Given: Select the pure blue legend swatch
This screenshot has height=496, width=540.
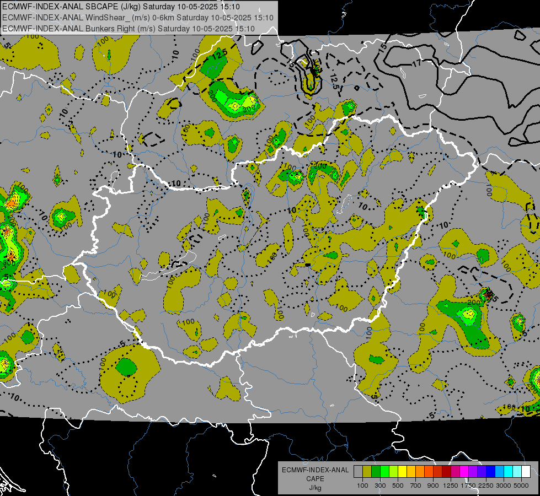Looking at the screenshot, I should coord(491,472).
